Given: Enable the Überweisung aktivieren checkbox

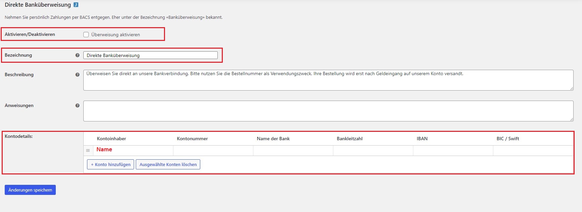Looking at the screenshot, I should [x=86, y=35].
